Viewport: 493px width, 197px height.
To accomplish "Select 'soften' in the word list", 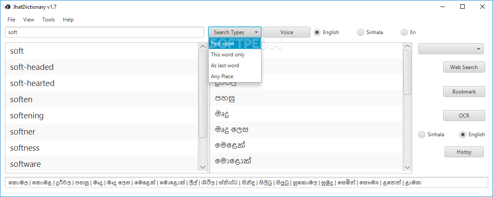I will 102,100.
